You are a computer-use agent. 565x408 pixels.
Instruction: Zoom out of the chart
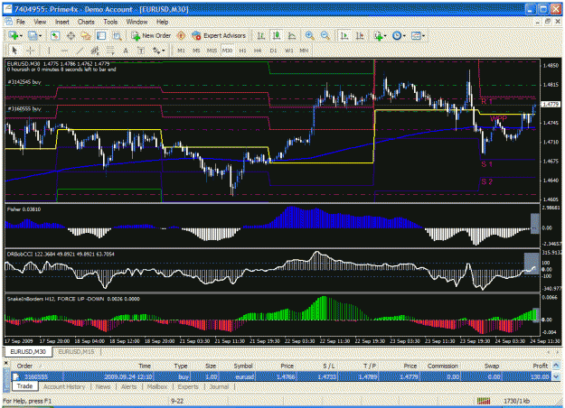pyautogui.click(x=325, y=35)
